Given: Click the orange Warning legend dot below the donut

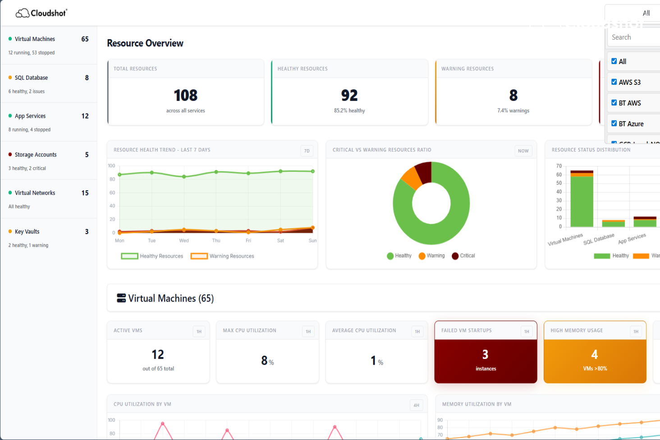Looking at the screenshot, I should pos(422,256).
